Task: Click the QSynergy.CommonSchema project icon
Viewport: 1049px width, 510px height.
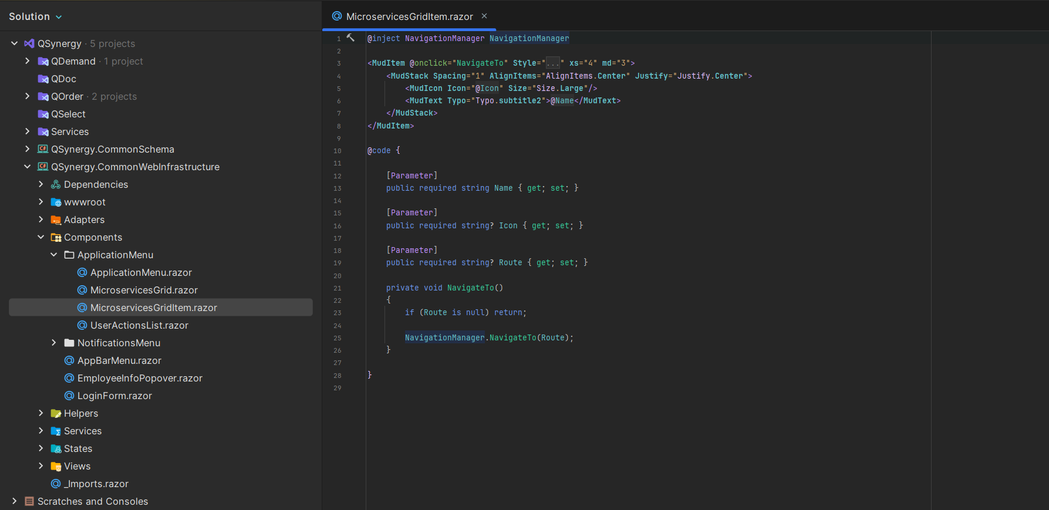Action: point(43,149)
